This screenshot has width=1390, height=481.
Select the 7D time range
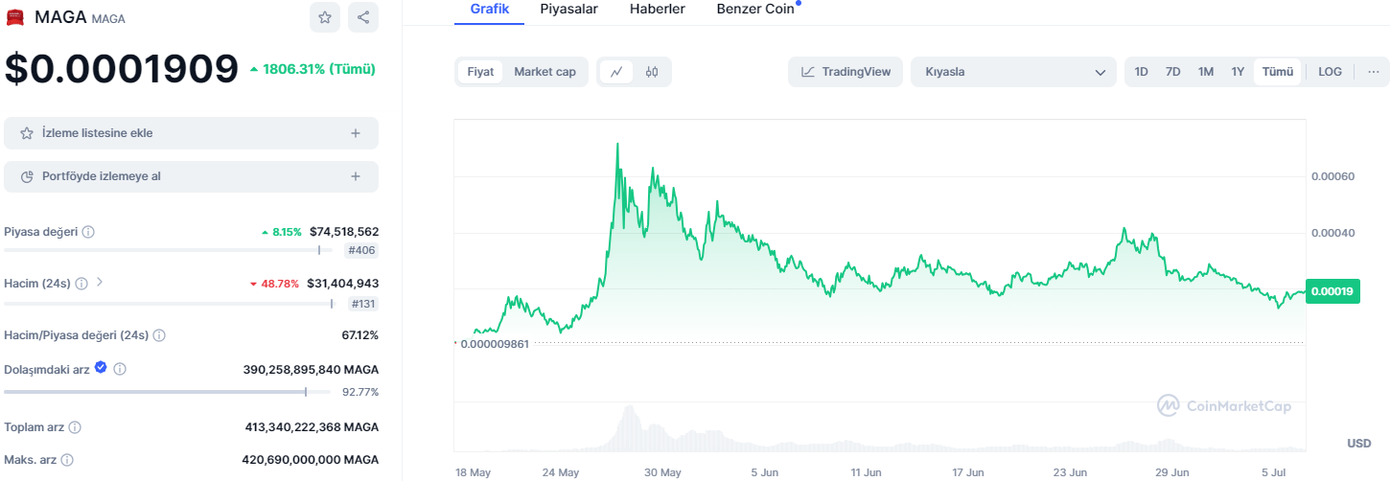click(1172, 72)
